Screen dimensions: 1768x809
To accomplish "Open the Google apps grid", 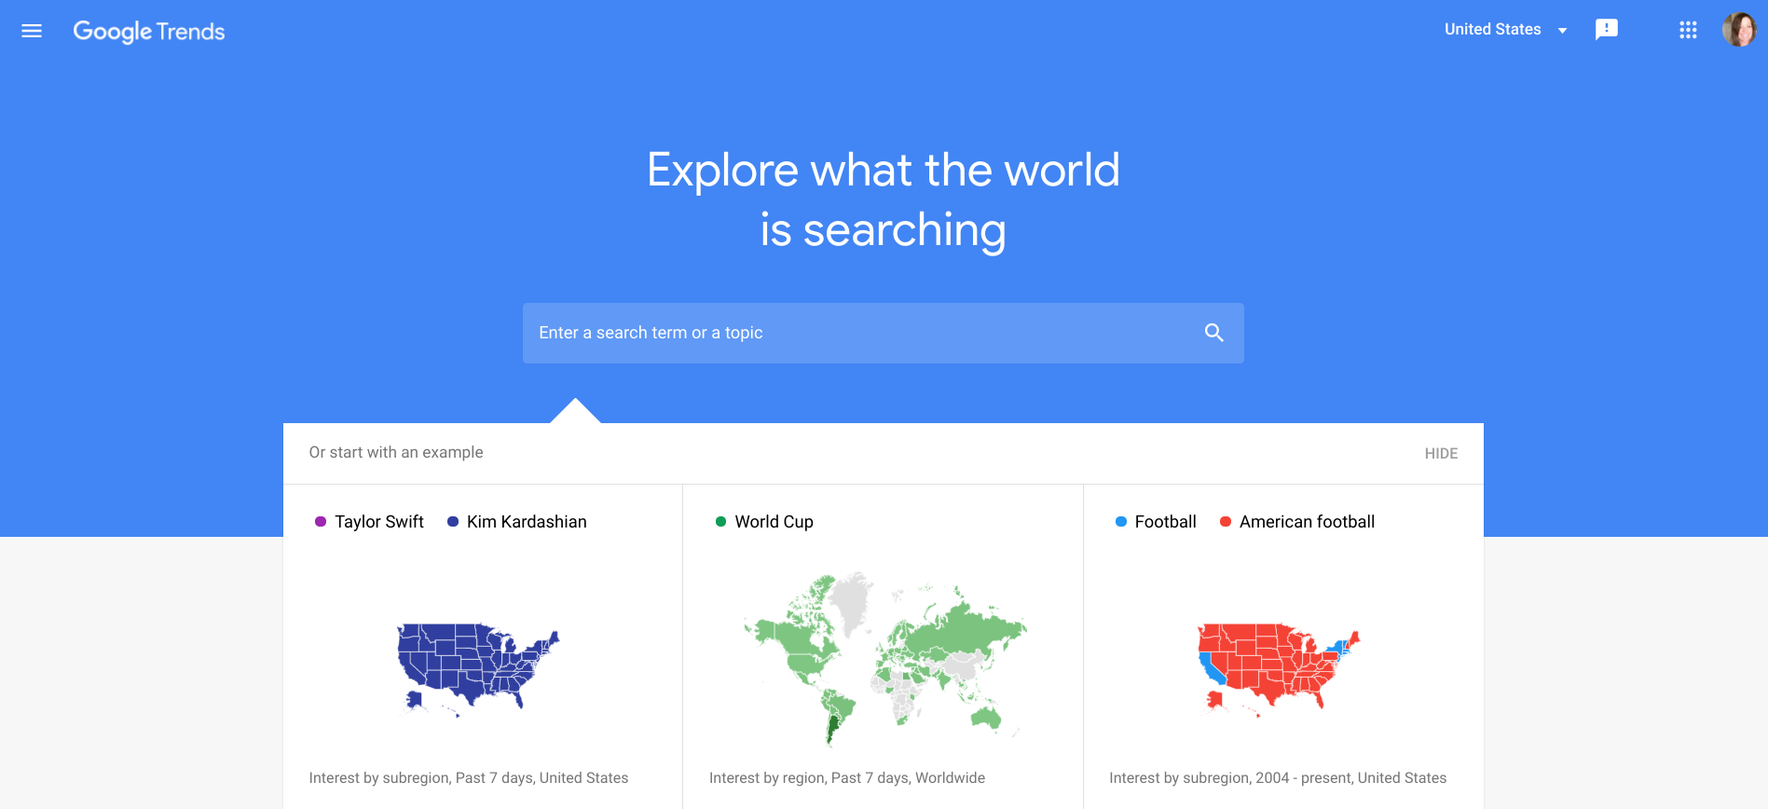I will pos(1688,30).
